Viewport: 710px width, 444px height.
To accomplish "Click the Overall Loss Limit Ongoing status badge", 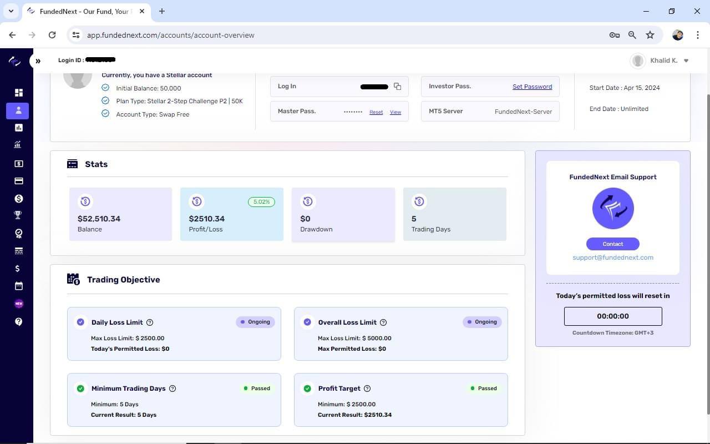I will [x=482, y=322].
